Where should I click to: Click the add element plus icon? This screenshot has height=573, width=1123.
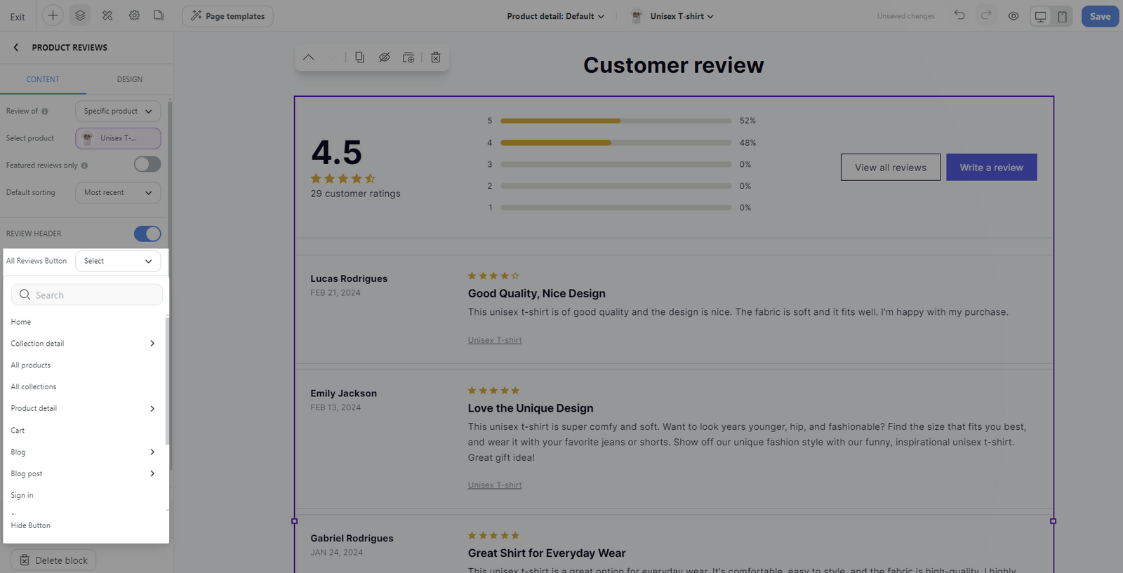(53, 15)
